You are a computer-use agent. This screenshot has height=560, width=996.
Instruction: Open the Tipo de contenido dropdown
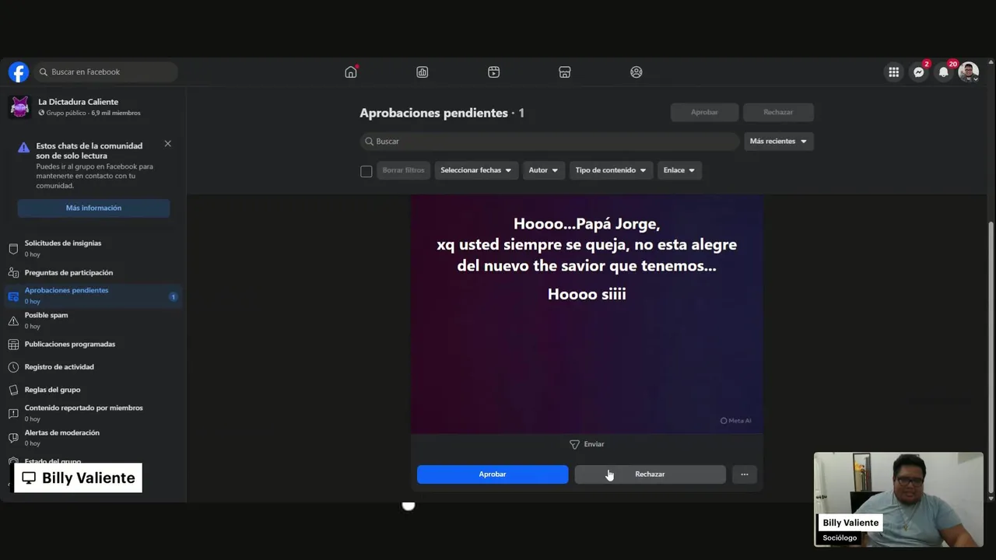click(x=611, y=170)
